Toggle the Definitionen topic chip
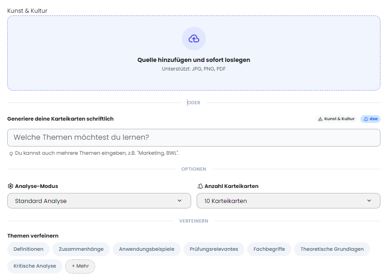Viewport: 390px width, 279px height. [28, 249]
